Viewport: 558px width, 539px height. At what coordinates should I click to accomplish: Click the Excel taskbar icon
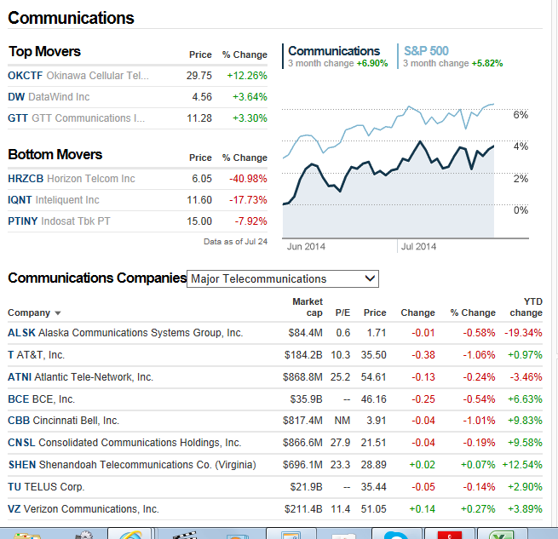click(x=502, y=534)
